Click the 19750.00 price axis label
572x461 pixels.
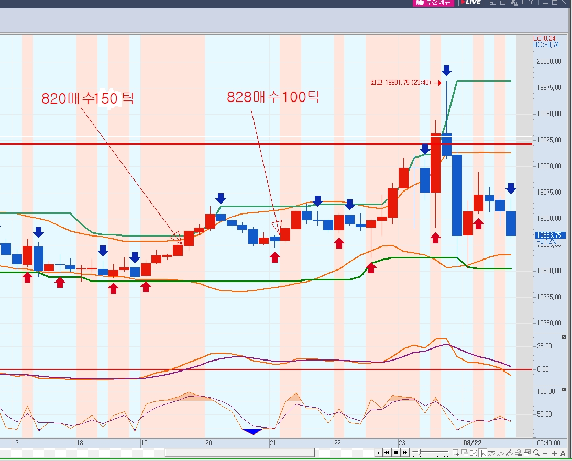(x=549, y=323)
